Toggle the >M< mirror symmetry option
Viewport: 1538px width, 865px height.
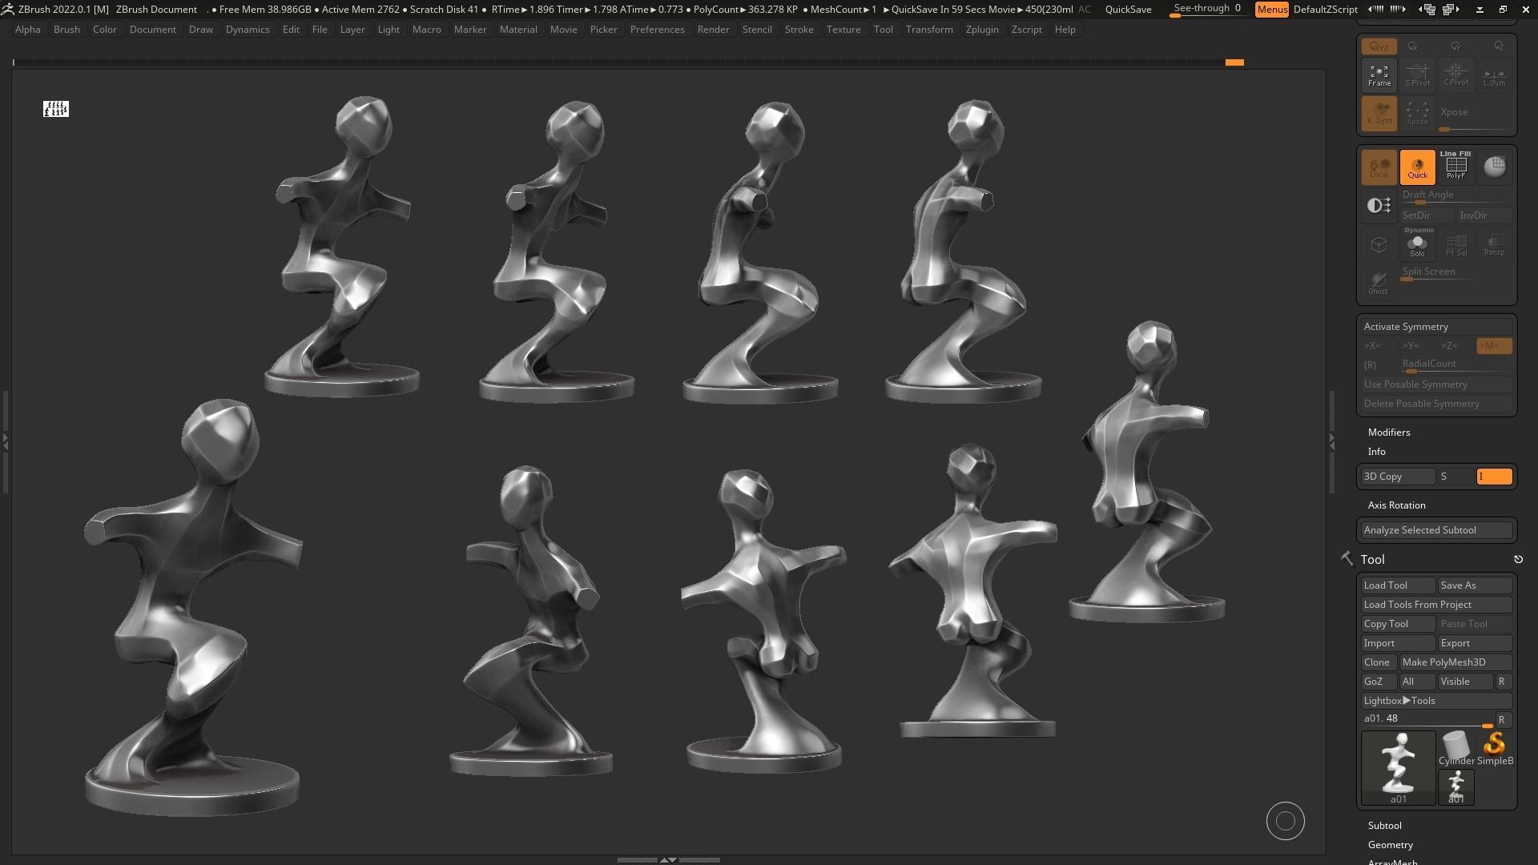tap(1494, 346)
